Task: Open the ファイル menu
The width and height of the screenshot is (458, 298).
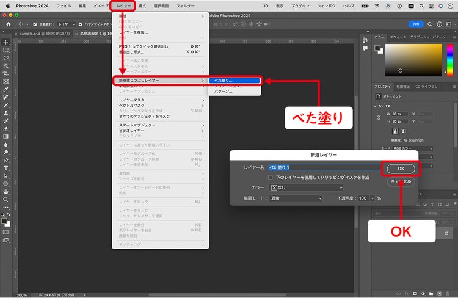Action: tap(64, 6)
